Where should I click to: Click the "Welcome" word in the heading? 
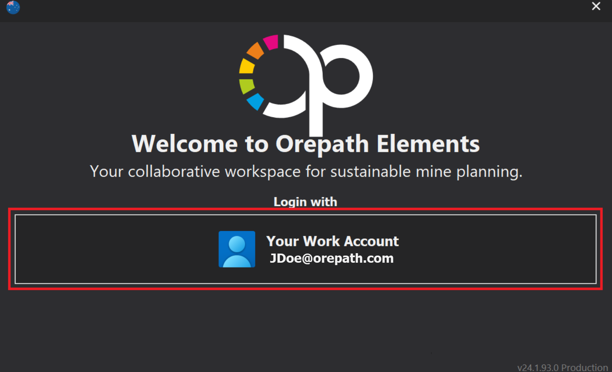coord(185,144)
